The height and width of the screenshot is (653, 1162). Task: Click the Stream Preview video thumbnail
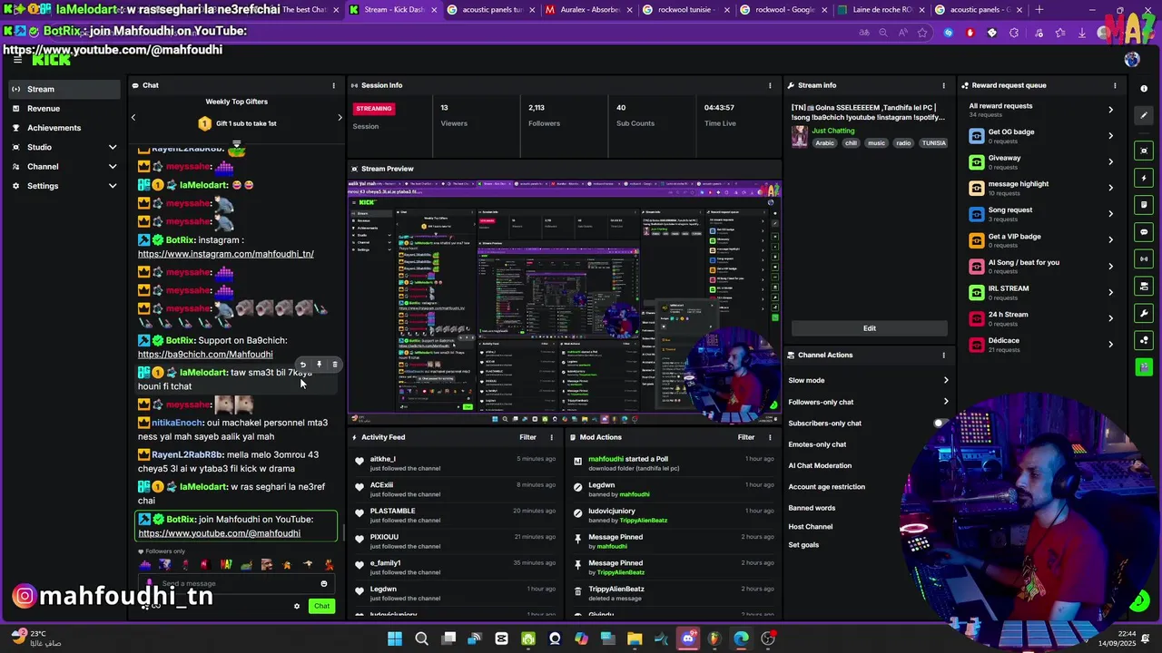coord(565,302)
